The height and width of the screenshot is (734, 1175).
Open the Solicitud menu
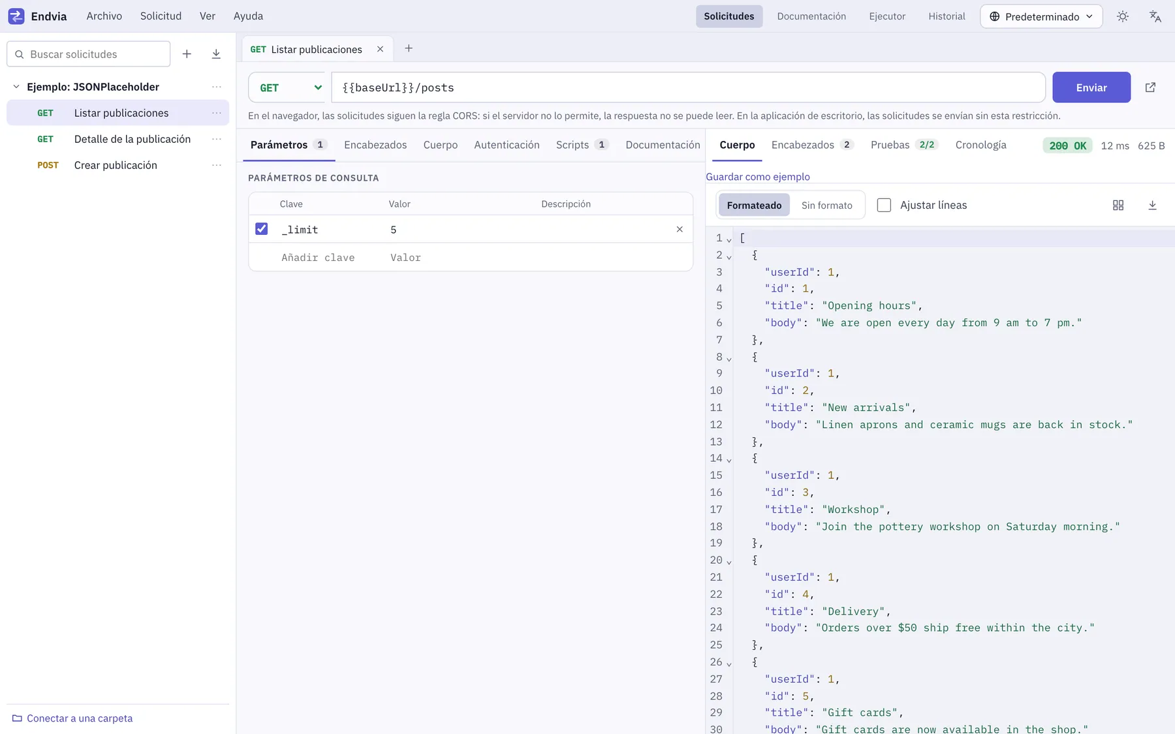161,16
